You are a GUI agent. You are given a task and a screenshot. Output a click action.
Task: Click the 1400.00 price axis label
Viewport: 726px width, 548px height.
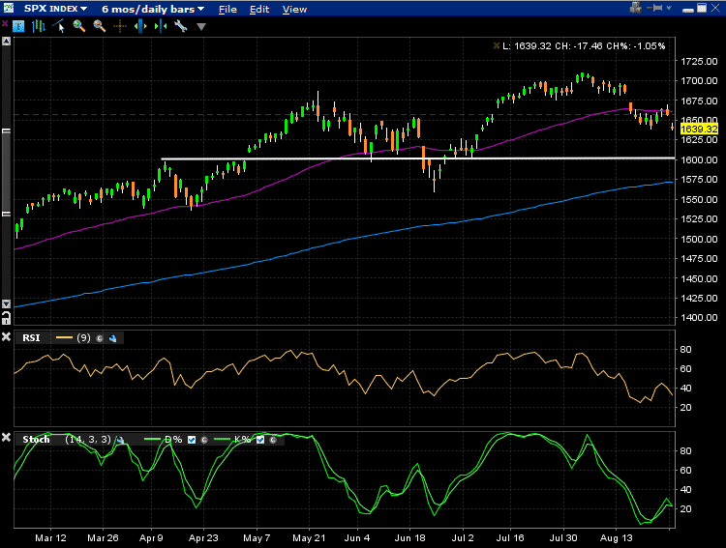(x=699, y=318)
